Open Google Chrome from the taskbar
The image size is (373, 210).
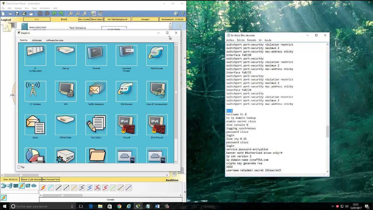coord(119,206)
